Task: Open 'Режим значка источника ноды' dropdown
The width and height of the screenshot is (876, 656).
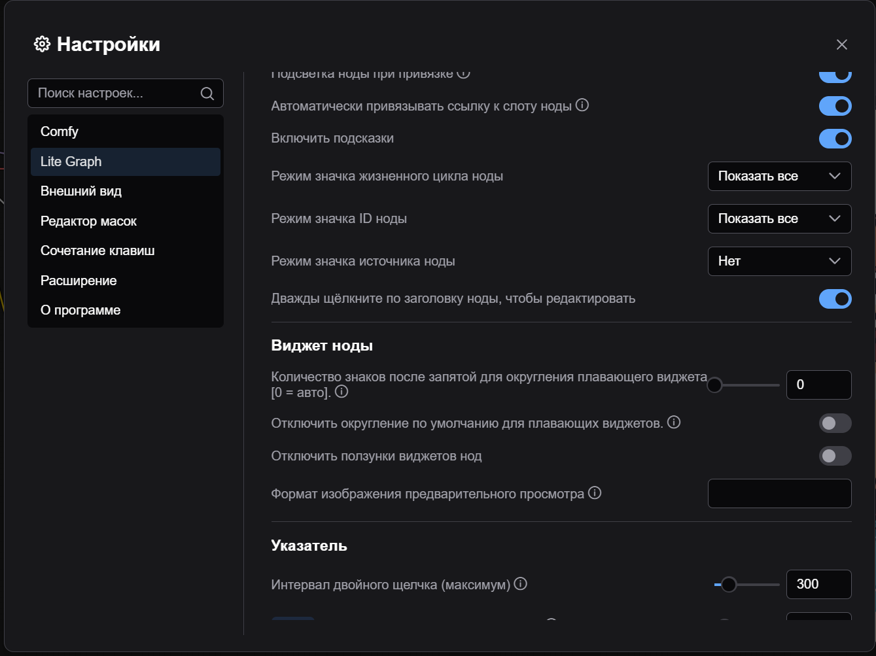Action: (779, 261)
